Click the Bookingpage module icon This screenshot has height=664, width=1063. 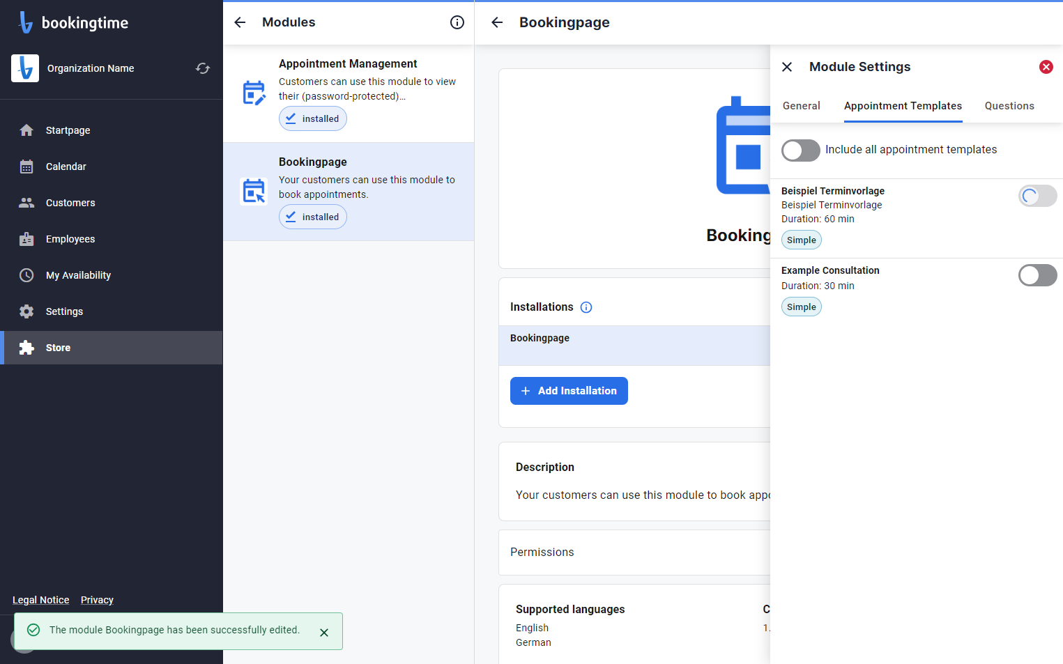[254, 192]
